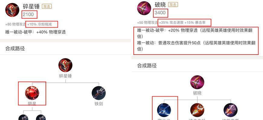263x120 pixels.
Task: Click the 攻击 tag next to 破晓
Action: pyautogui.click(x=173, y=5)
